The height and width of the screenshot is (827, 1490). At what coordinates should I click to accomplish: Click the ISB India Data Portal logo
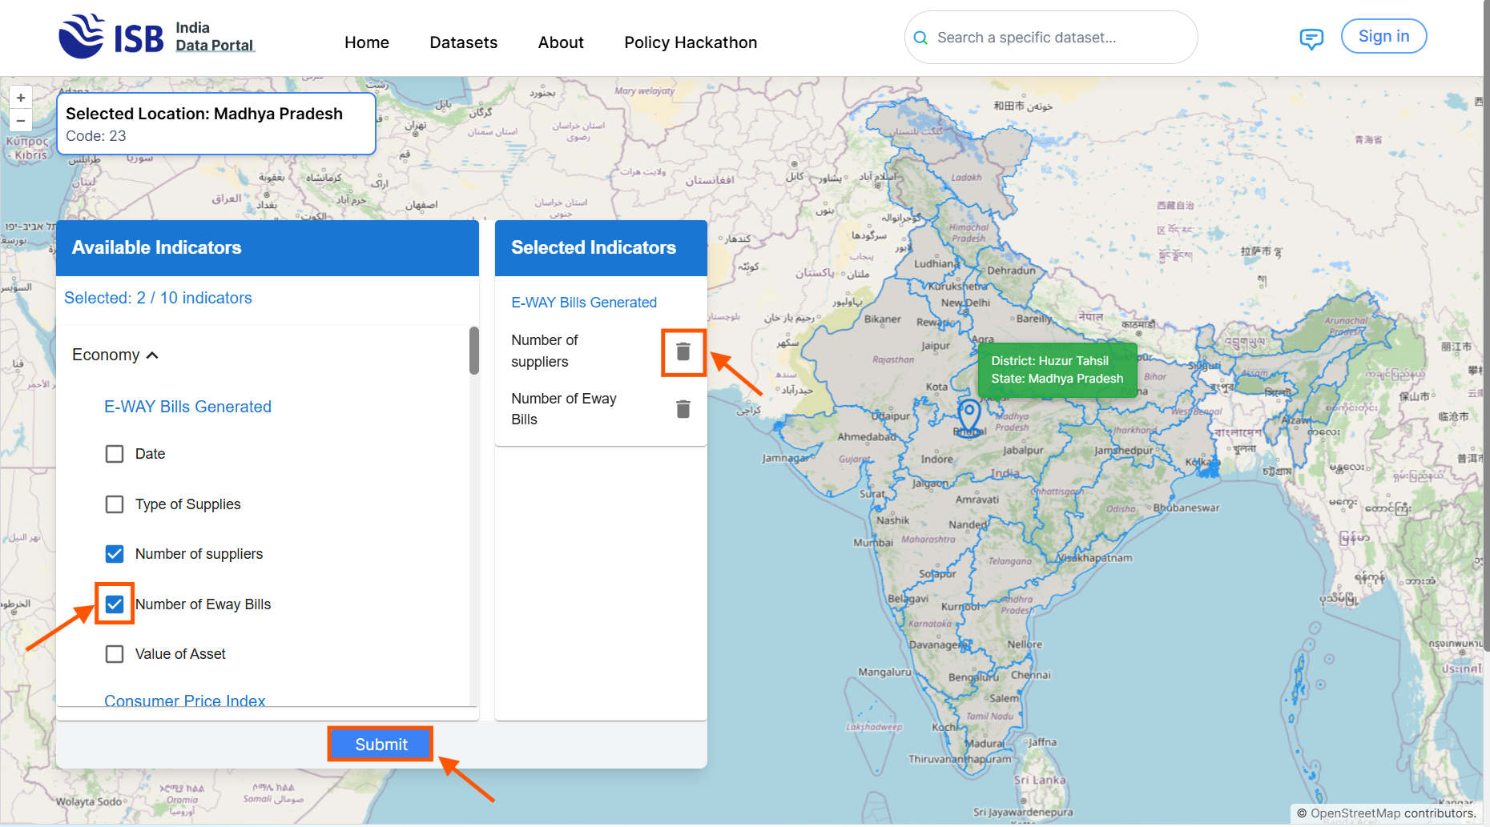[156, 37]
